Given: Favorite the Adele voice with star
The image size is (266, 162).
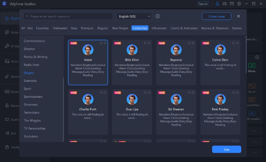Looking at the screenshot, I should 105,43.
